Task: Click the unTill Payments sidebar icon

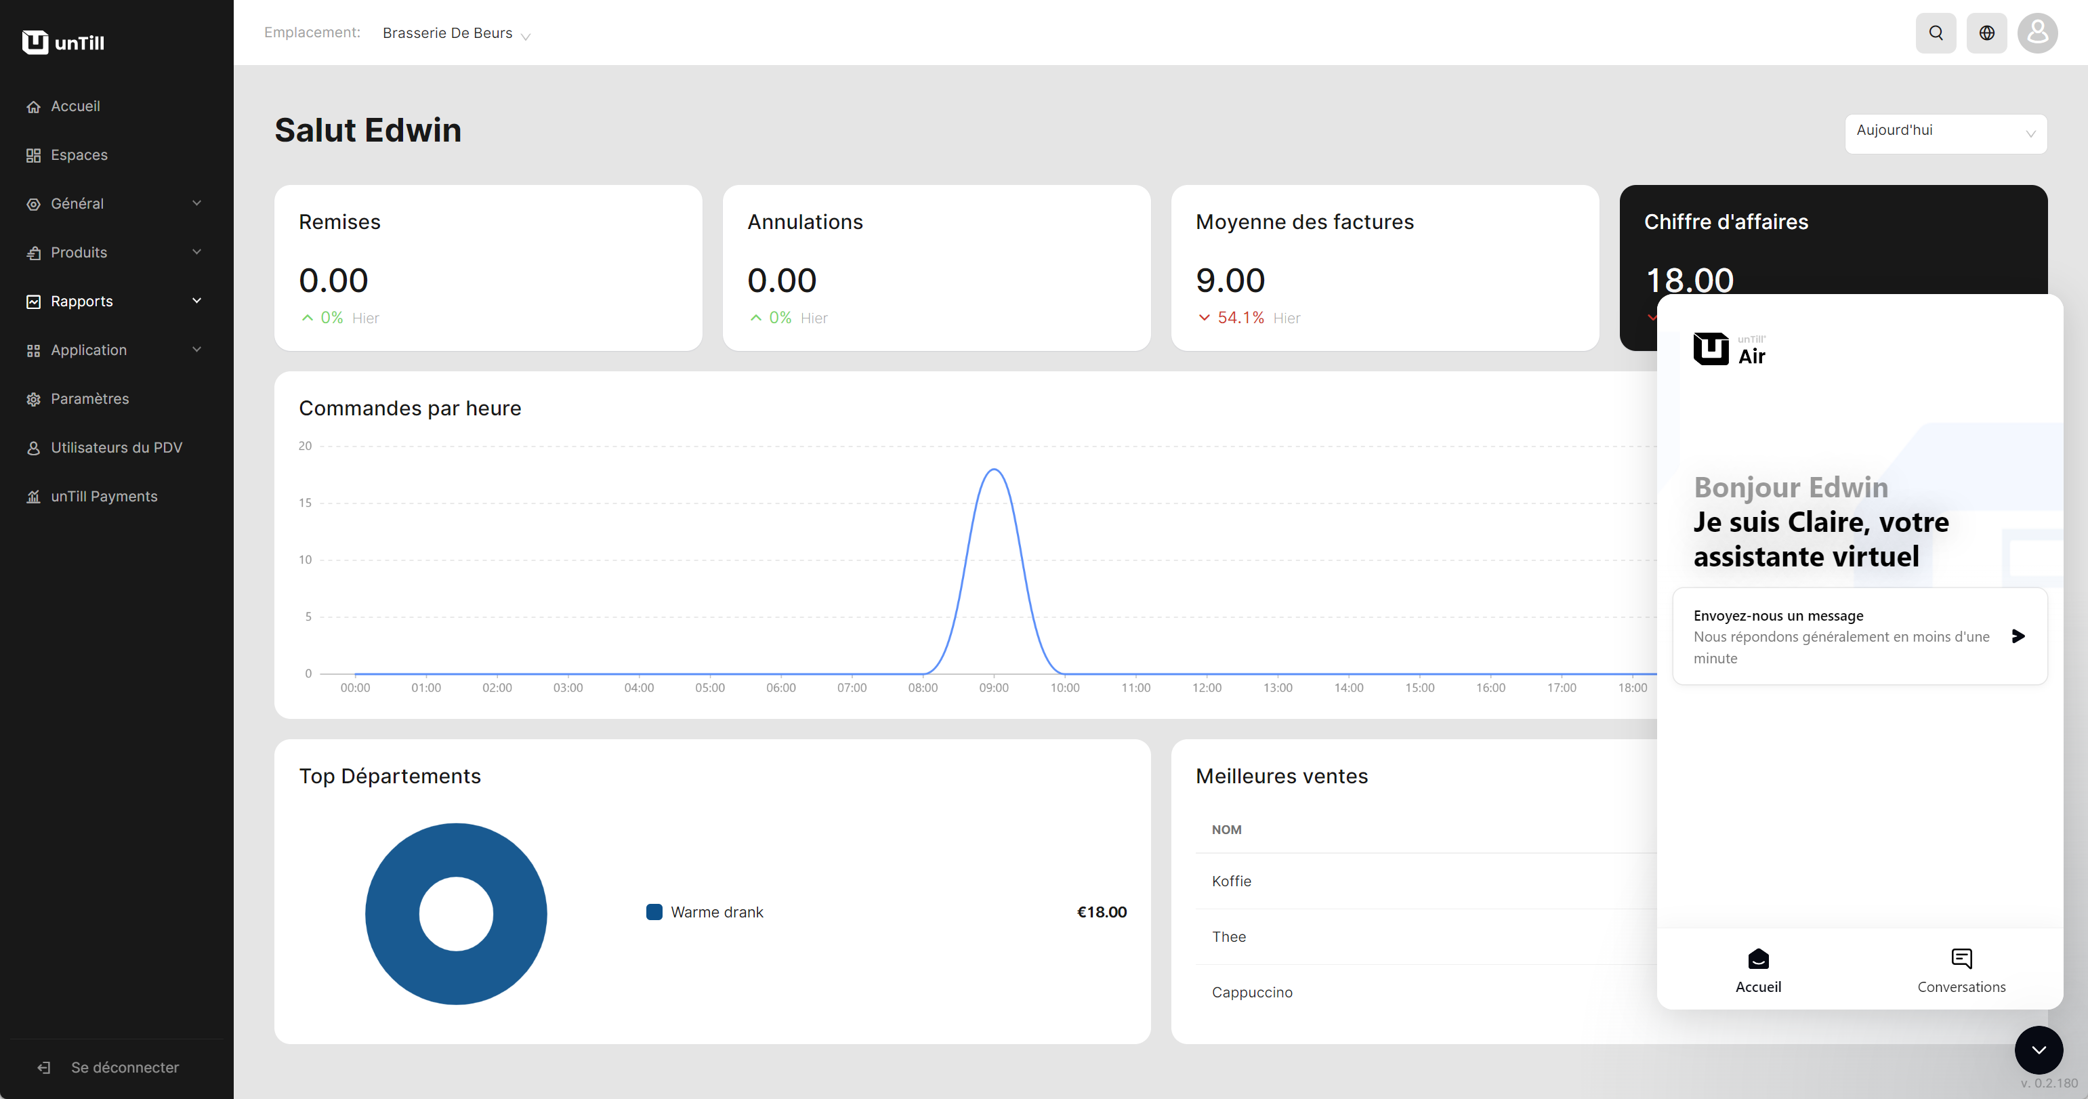Action: (33, 497)
